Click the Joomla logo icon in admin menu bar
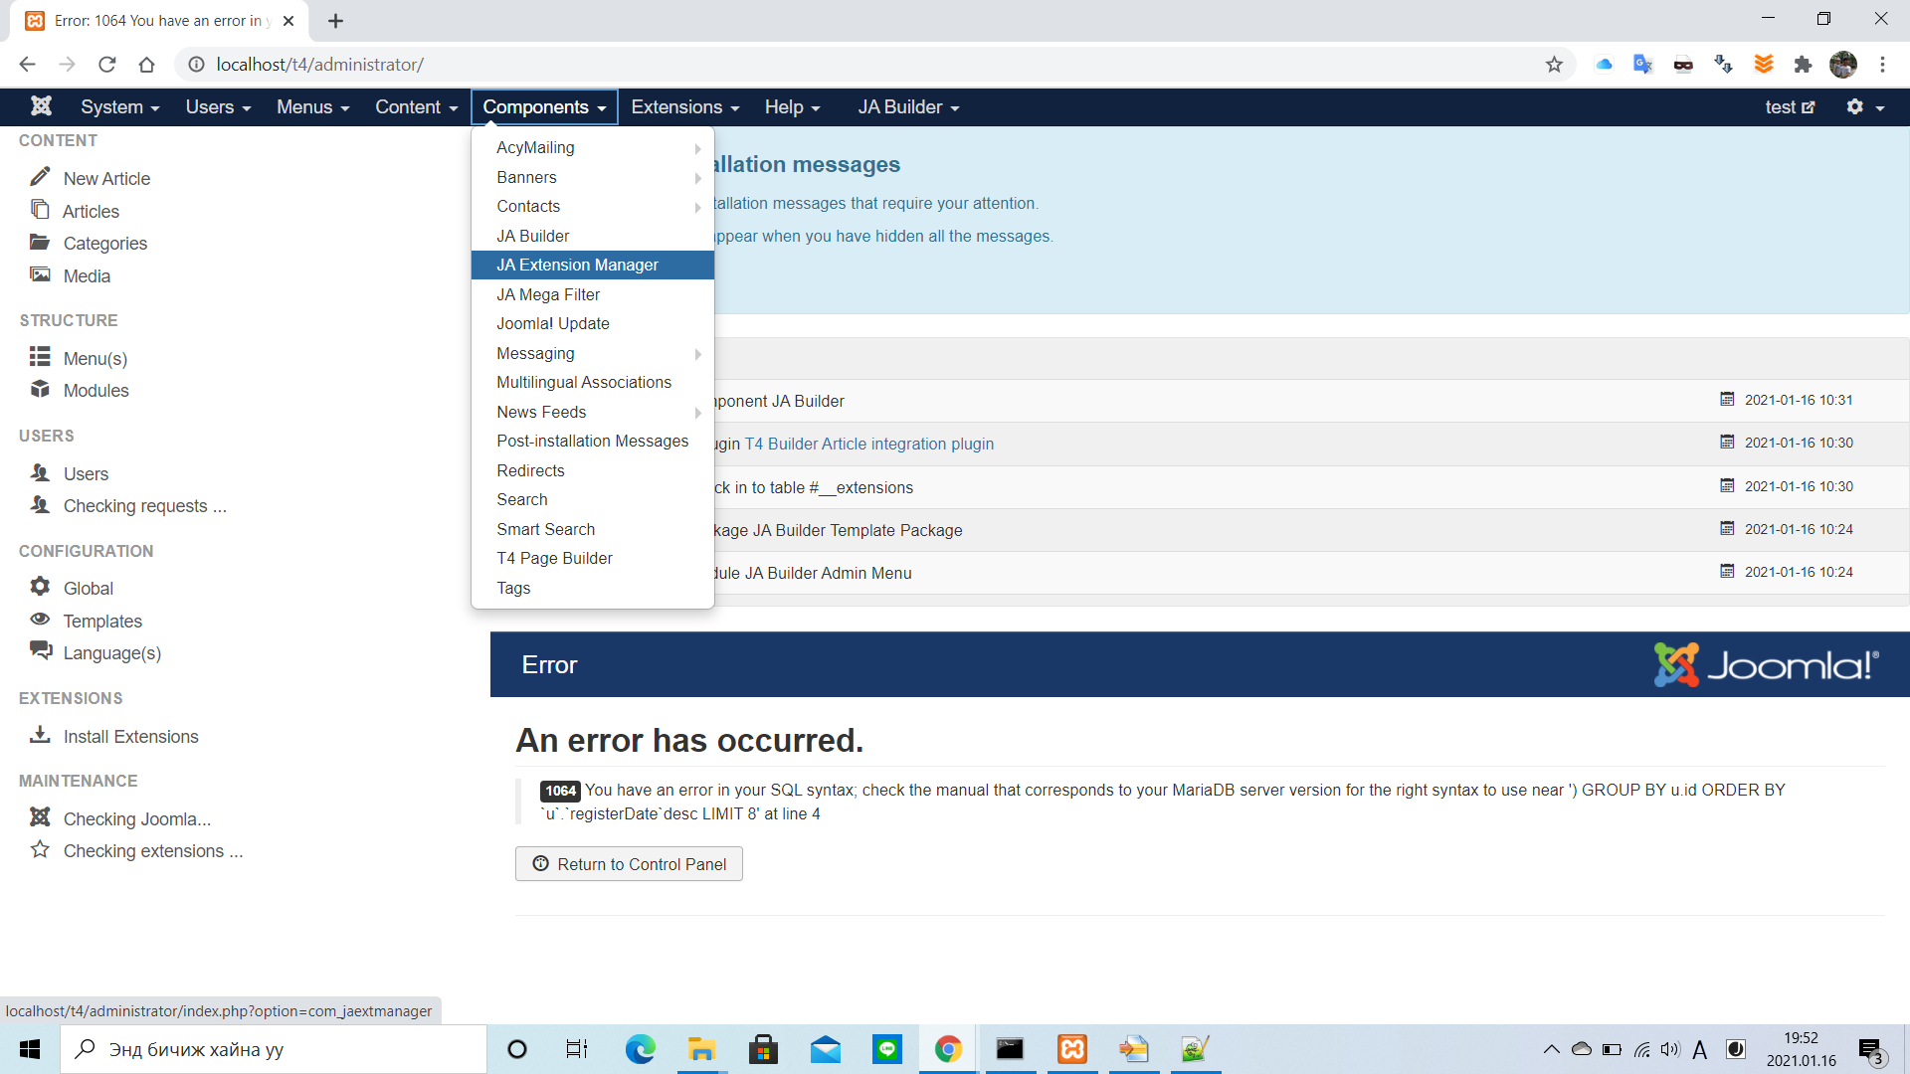The width and height of the screenshot is (1910, 1074). [x=41, y=106]
